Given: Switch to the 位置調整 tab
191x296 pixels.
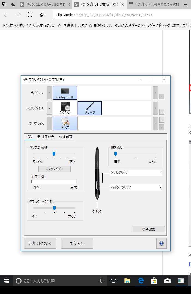Looking at the screenshot, I should click(x=66, y=137).
